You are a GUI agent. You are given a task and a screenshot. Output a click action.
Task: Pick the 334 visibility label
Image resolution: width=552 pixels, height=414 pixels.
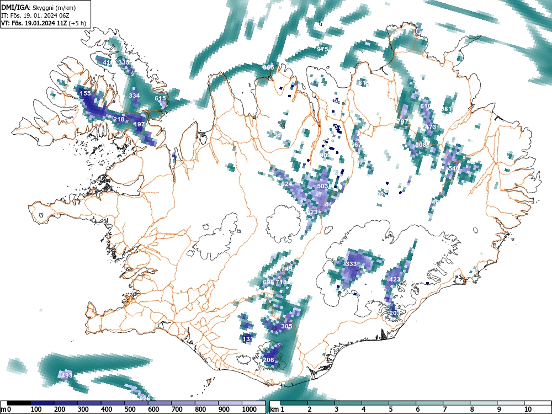pyautogui.click(x=134, y=95)
